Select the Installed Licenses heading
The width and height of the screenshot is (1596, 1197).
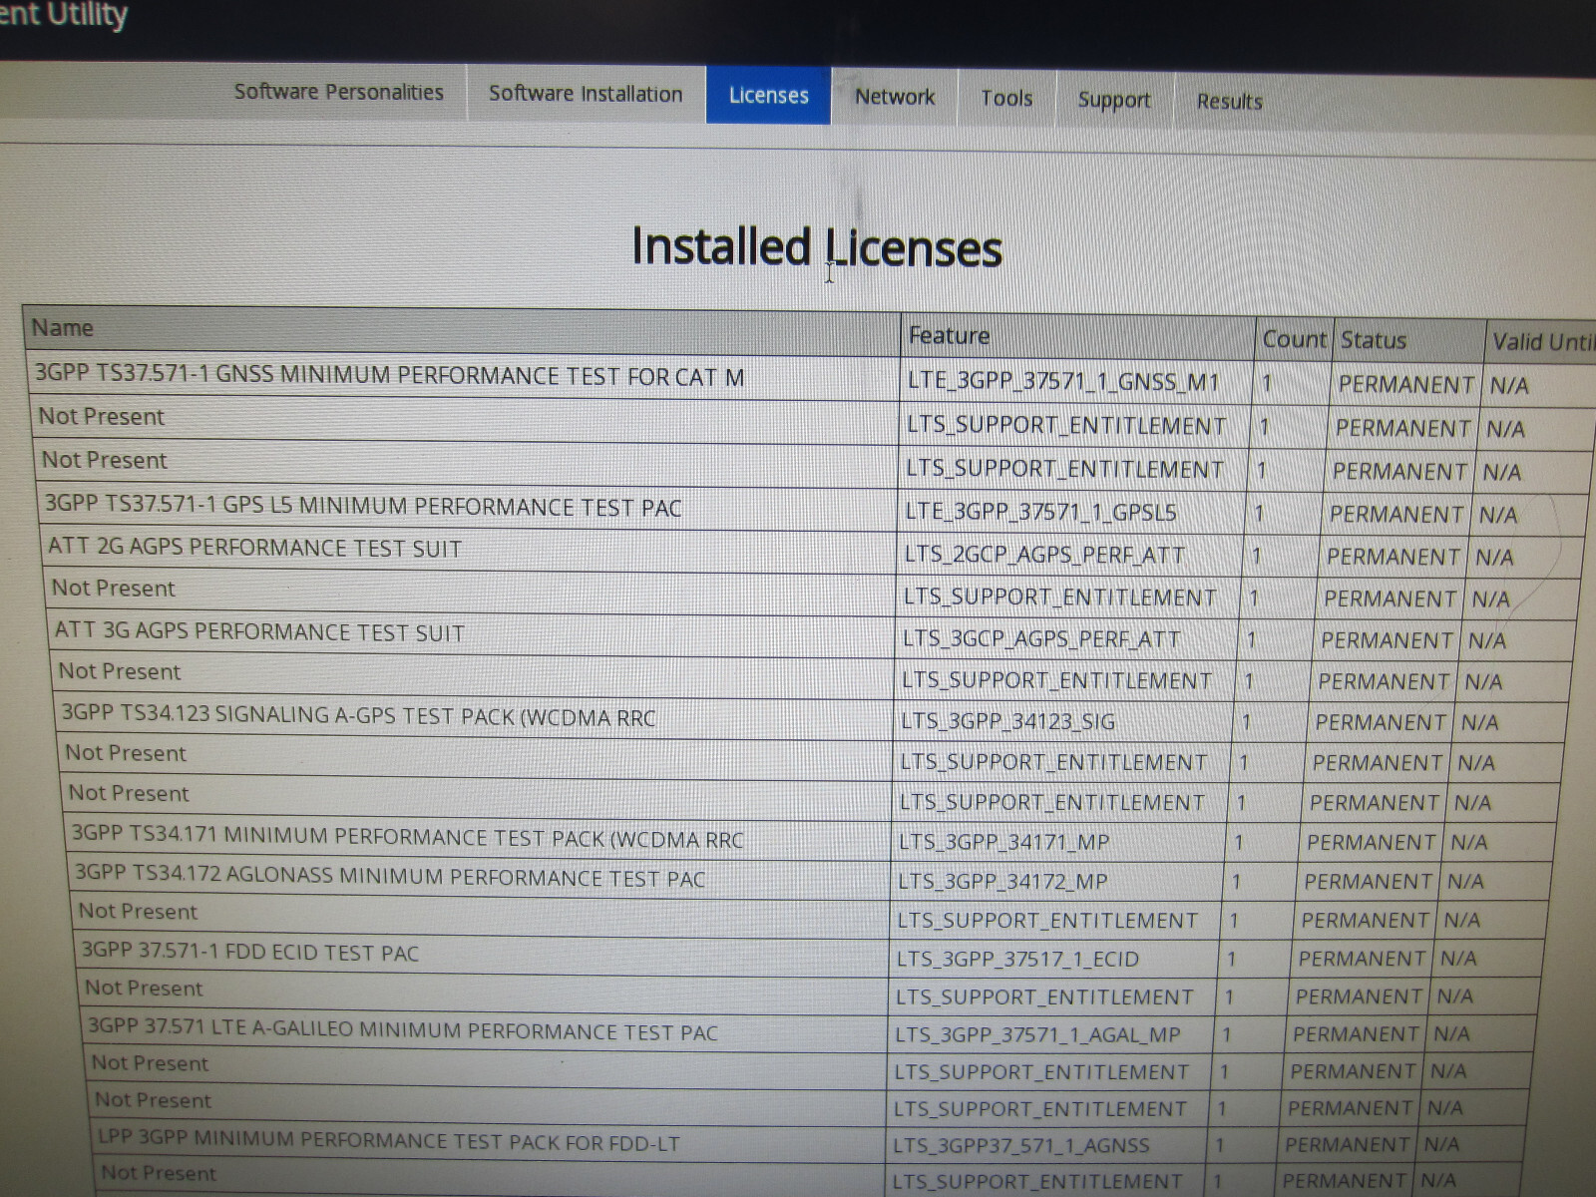point(816,247)
